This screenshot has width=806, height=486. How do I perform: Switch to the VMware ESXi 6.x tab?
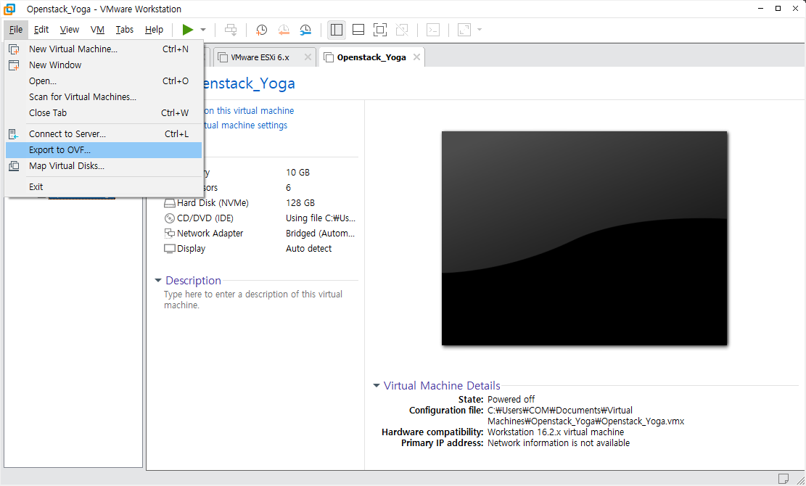tap(260, 57)
